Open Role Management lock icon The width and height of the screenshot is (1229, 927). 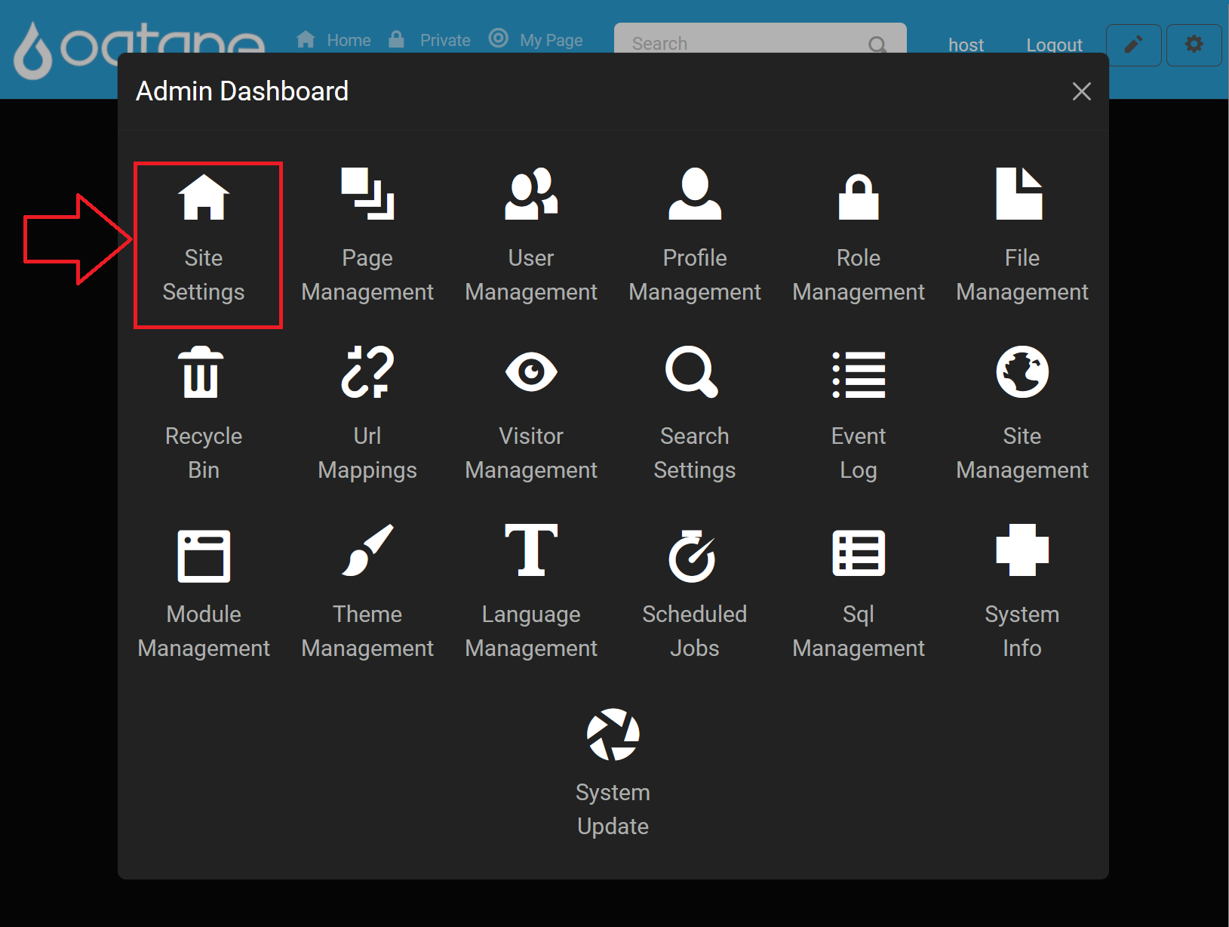pyautogui.click(x=859, y=196)
